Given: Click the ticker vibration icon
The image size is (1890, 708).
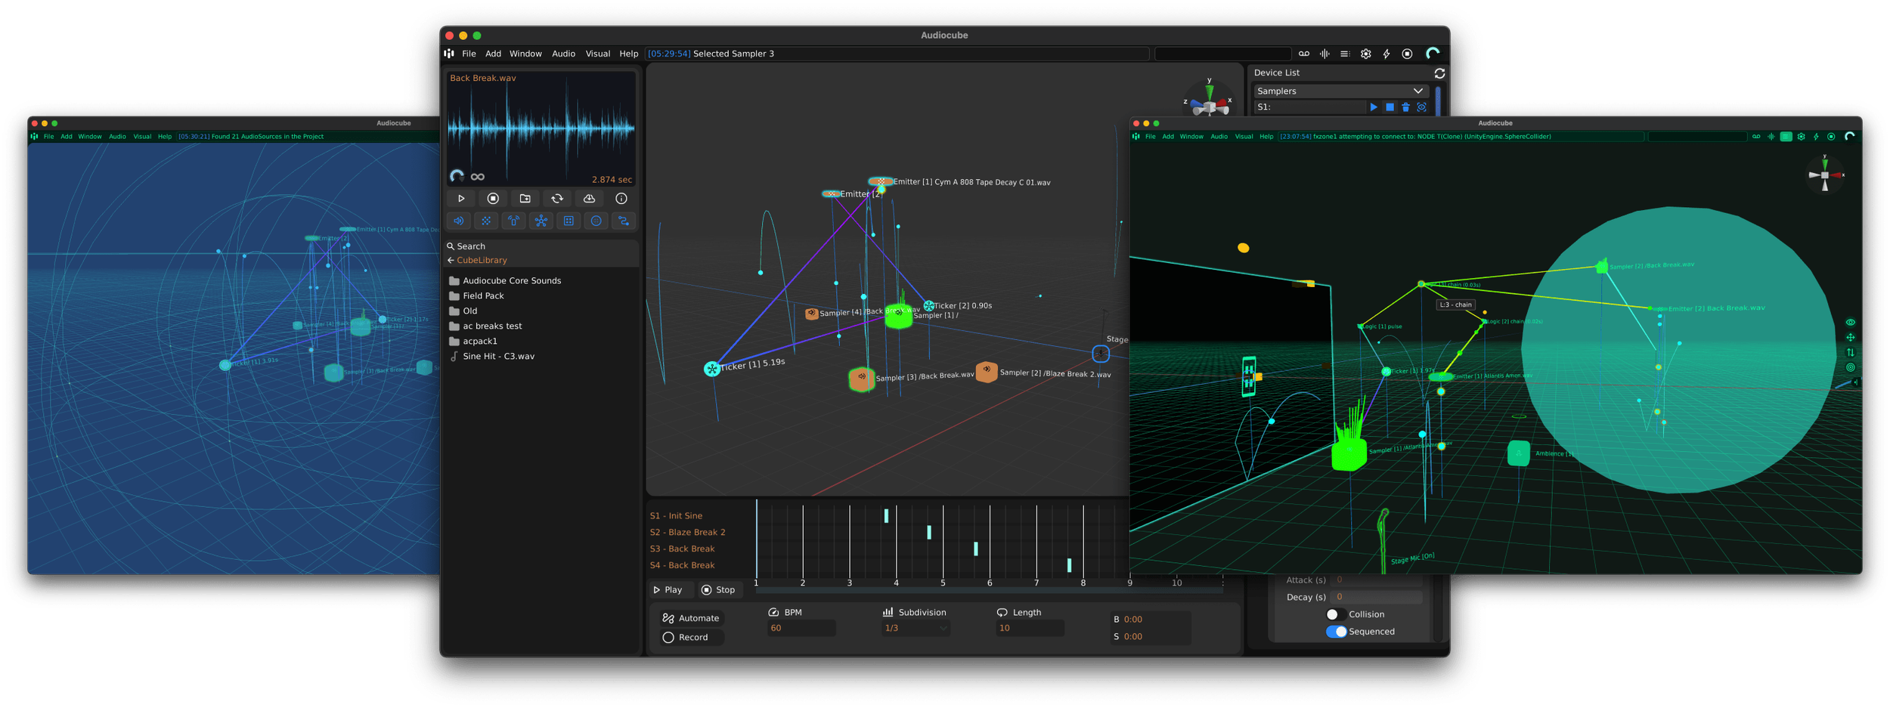Looking at the screenshot, I should pos(514,221).
